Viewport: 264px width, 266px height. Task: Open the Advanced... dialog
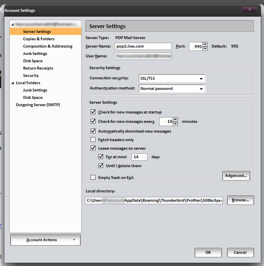click(x=236, y=176)
